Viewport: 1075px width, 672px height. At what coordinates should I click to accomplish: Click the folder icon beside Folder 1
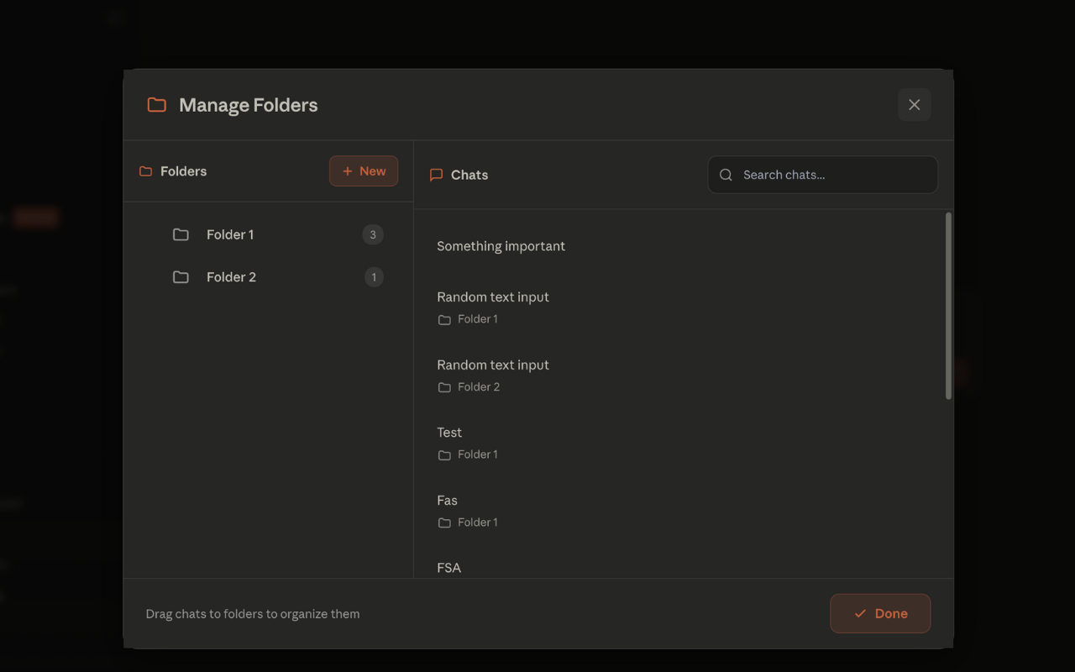point(181,234)
